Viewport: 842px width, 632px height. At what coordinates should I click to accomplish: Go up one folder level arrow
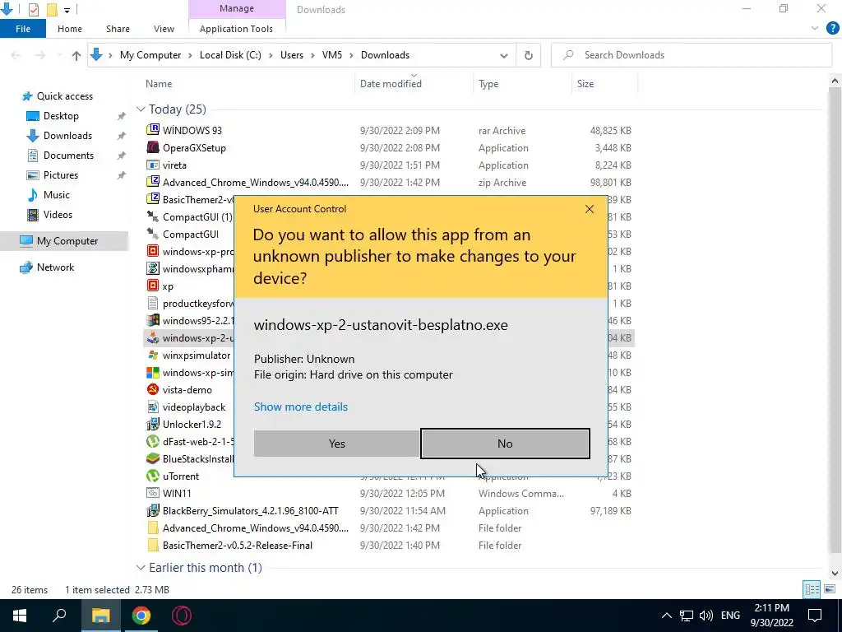pyautogui.click(x=76, y=55)
